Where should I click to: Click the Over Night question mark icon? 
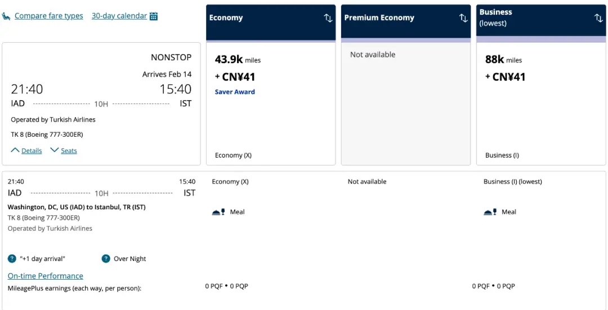pos(106,259)
